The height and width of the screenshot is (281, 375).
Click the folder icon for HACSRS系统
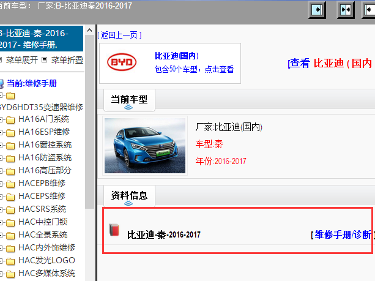pyautogui.click(x=10, y=209)
